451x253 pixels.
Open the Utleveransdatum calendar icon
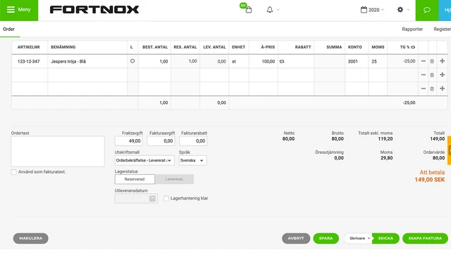pyautogui.click(x=152, y=198)
